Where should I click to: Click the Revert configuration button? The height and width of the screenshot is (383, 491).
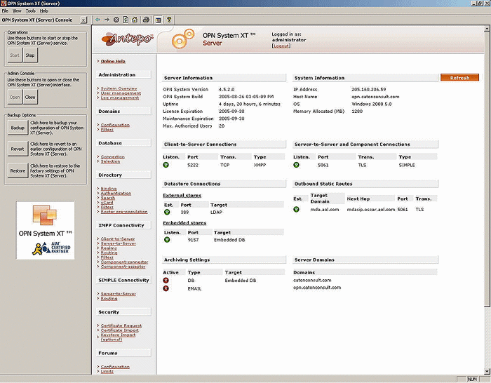(x=18, y=149)
